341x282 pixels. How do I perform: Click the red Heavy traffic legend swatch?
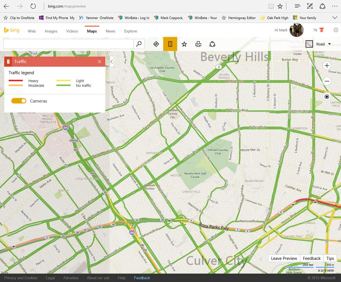[x=16, y=80]
